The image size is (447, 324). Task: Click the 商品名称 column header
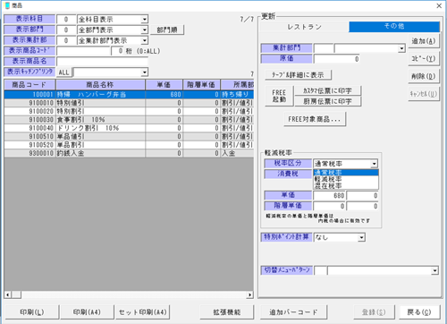100,85
